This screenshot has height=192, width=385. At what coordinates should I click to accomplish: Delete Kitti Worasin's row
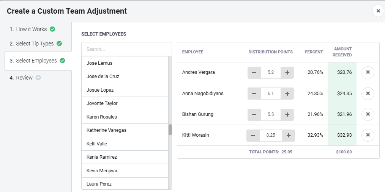(368, 135)
